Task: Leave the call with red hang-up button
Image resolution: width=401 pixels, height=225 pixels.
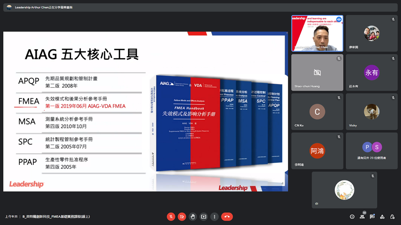Action: pyautogui.click(x=227, y=217)
